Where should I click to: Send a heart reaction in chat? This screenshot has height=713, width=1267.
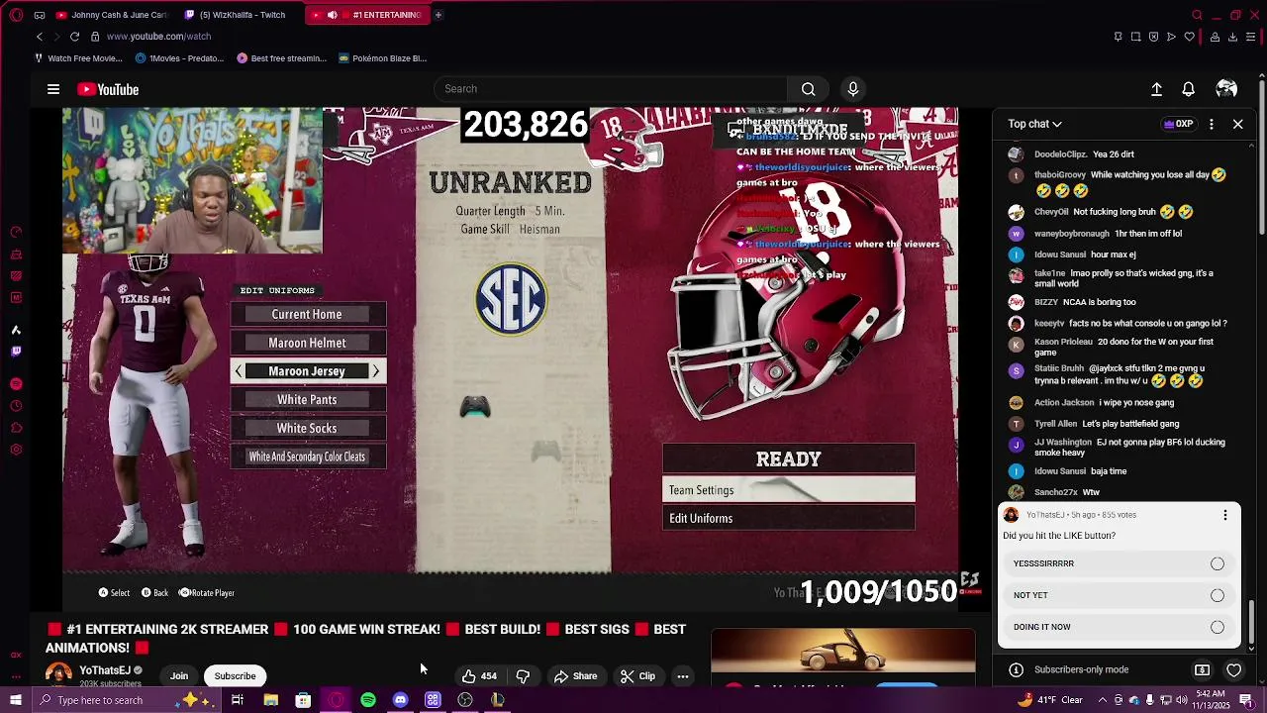coord(1233,670)
